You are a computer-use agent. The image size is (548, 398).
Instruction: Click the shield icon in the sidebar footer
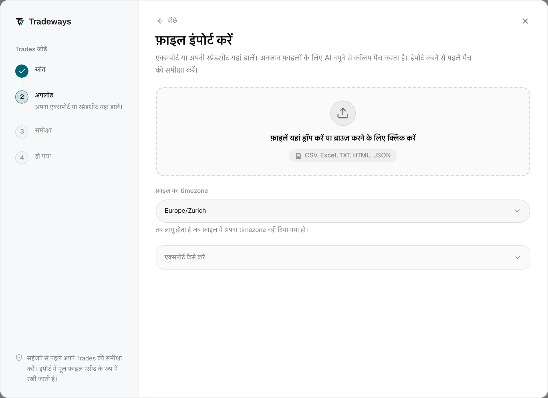tap(19, 358)
